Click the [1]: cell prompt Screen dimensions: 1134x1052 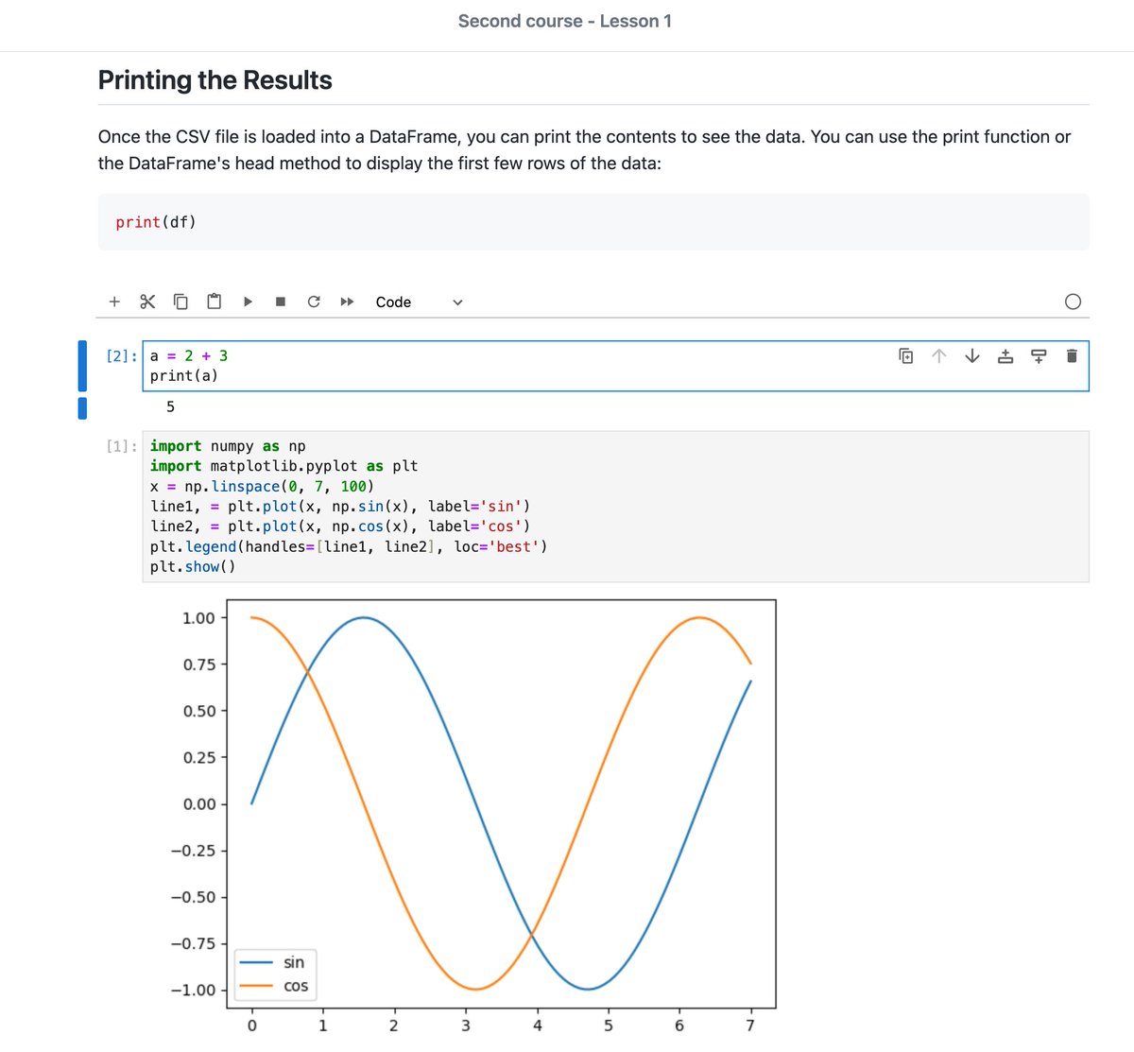122,446
